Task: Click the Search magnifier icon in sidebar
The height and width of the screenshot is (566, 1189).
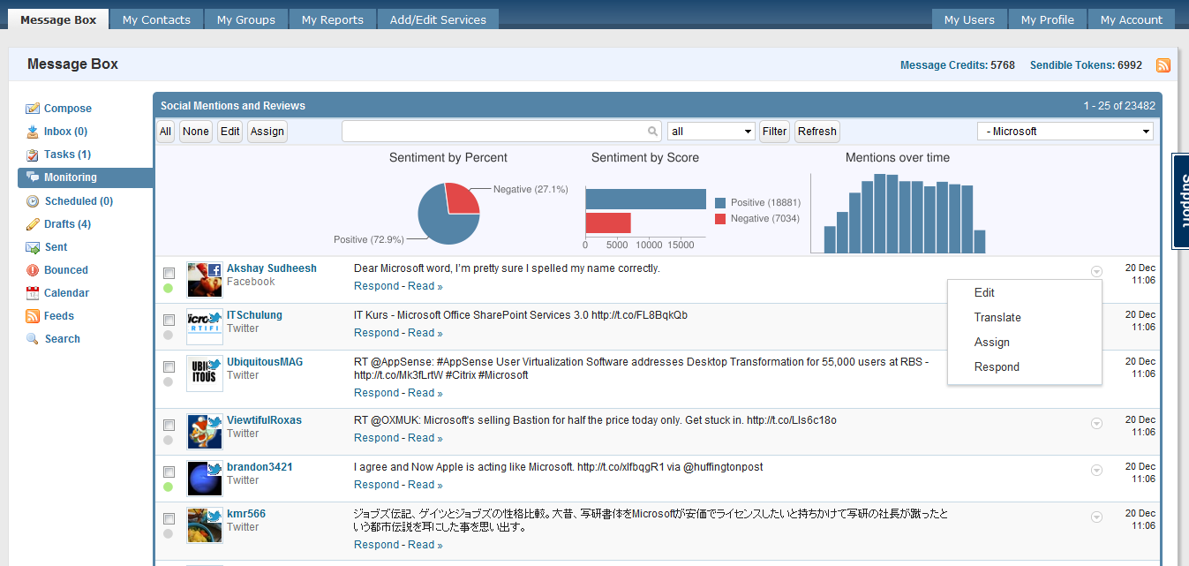Action: [33, 339]
